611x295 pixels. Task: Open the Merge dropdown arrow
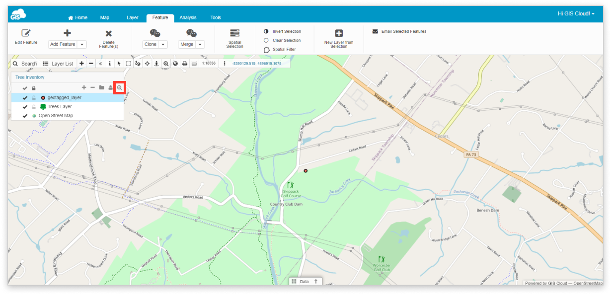tap(201, 44)
